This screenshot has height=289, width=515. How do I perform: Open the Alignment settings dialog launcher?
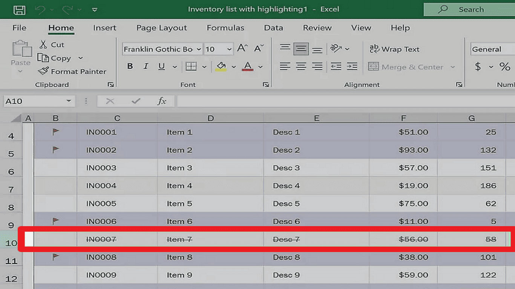point(459,85)
